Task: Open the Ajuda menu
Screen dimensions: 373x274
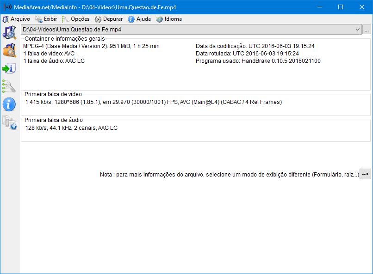Action: tap(139, 19)
